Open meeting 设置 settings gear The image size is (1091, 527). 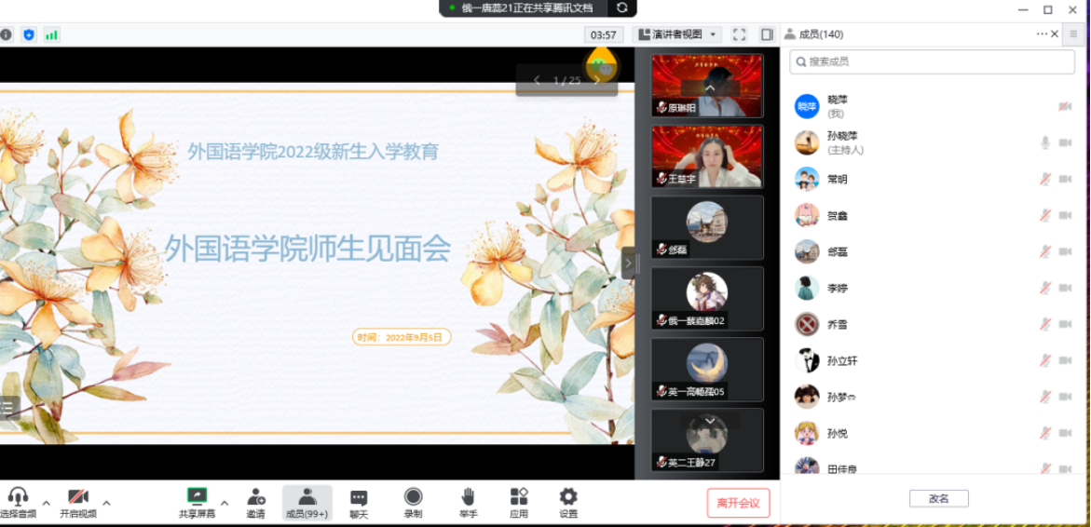568,497
